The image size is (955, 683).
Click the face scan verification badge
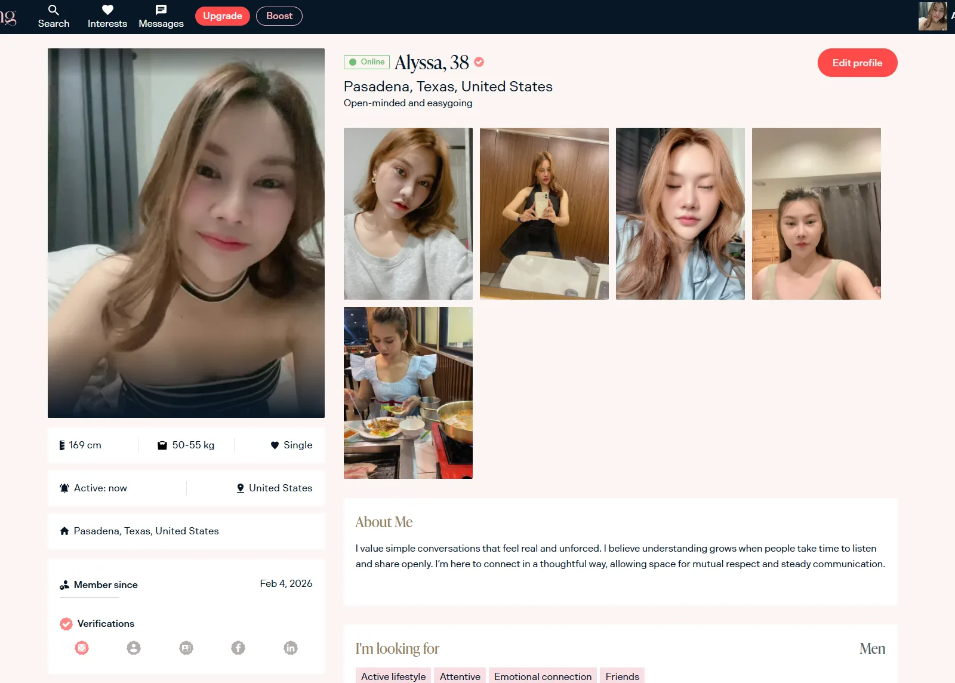(82, 648)
